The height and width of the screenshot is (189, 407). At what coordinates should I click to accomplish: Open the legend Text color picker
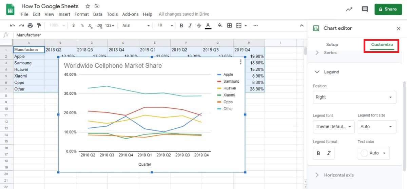[x=373, y=153]
